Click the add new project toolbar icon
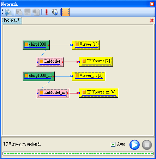The height and width of the screenshot is (159, 156). (8, 12)
